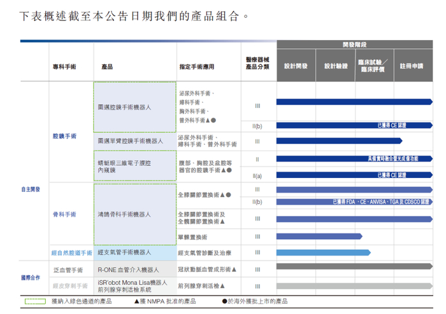The image size is (446, 314).
Task: Click the 設計開發 stage column header
Action: (x=296, y=66)
